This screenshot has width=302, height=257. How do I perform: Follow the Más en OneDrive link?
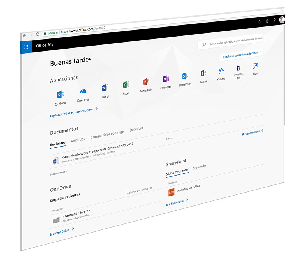[x=253, y=132]
